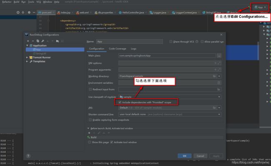
Task: Dismiss the dialog with Cancel
Action: (200, 156)
